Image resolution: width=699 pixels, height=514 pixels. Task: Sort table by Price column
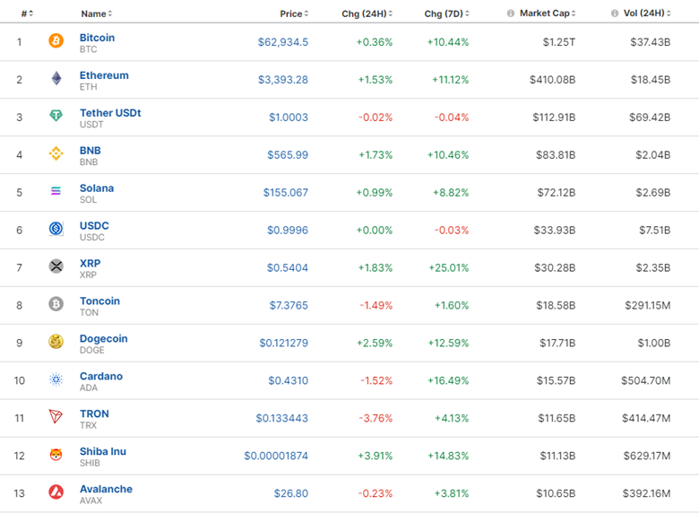(294, 13)
